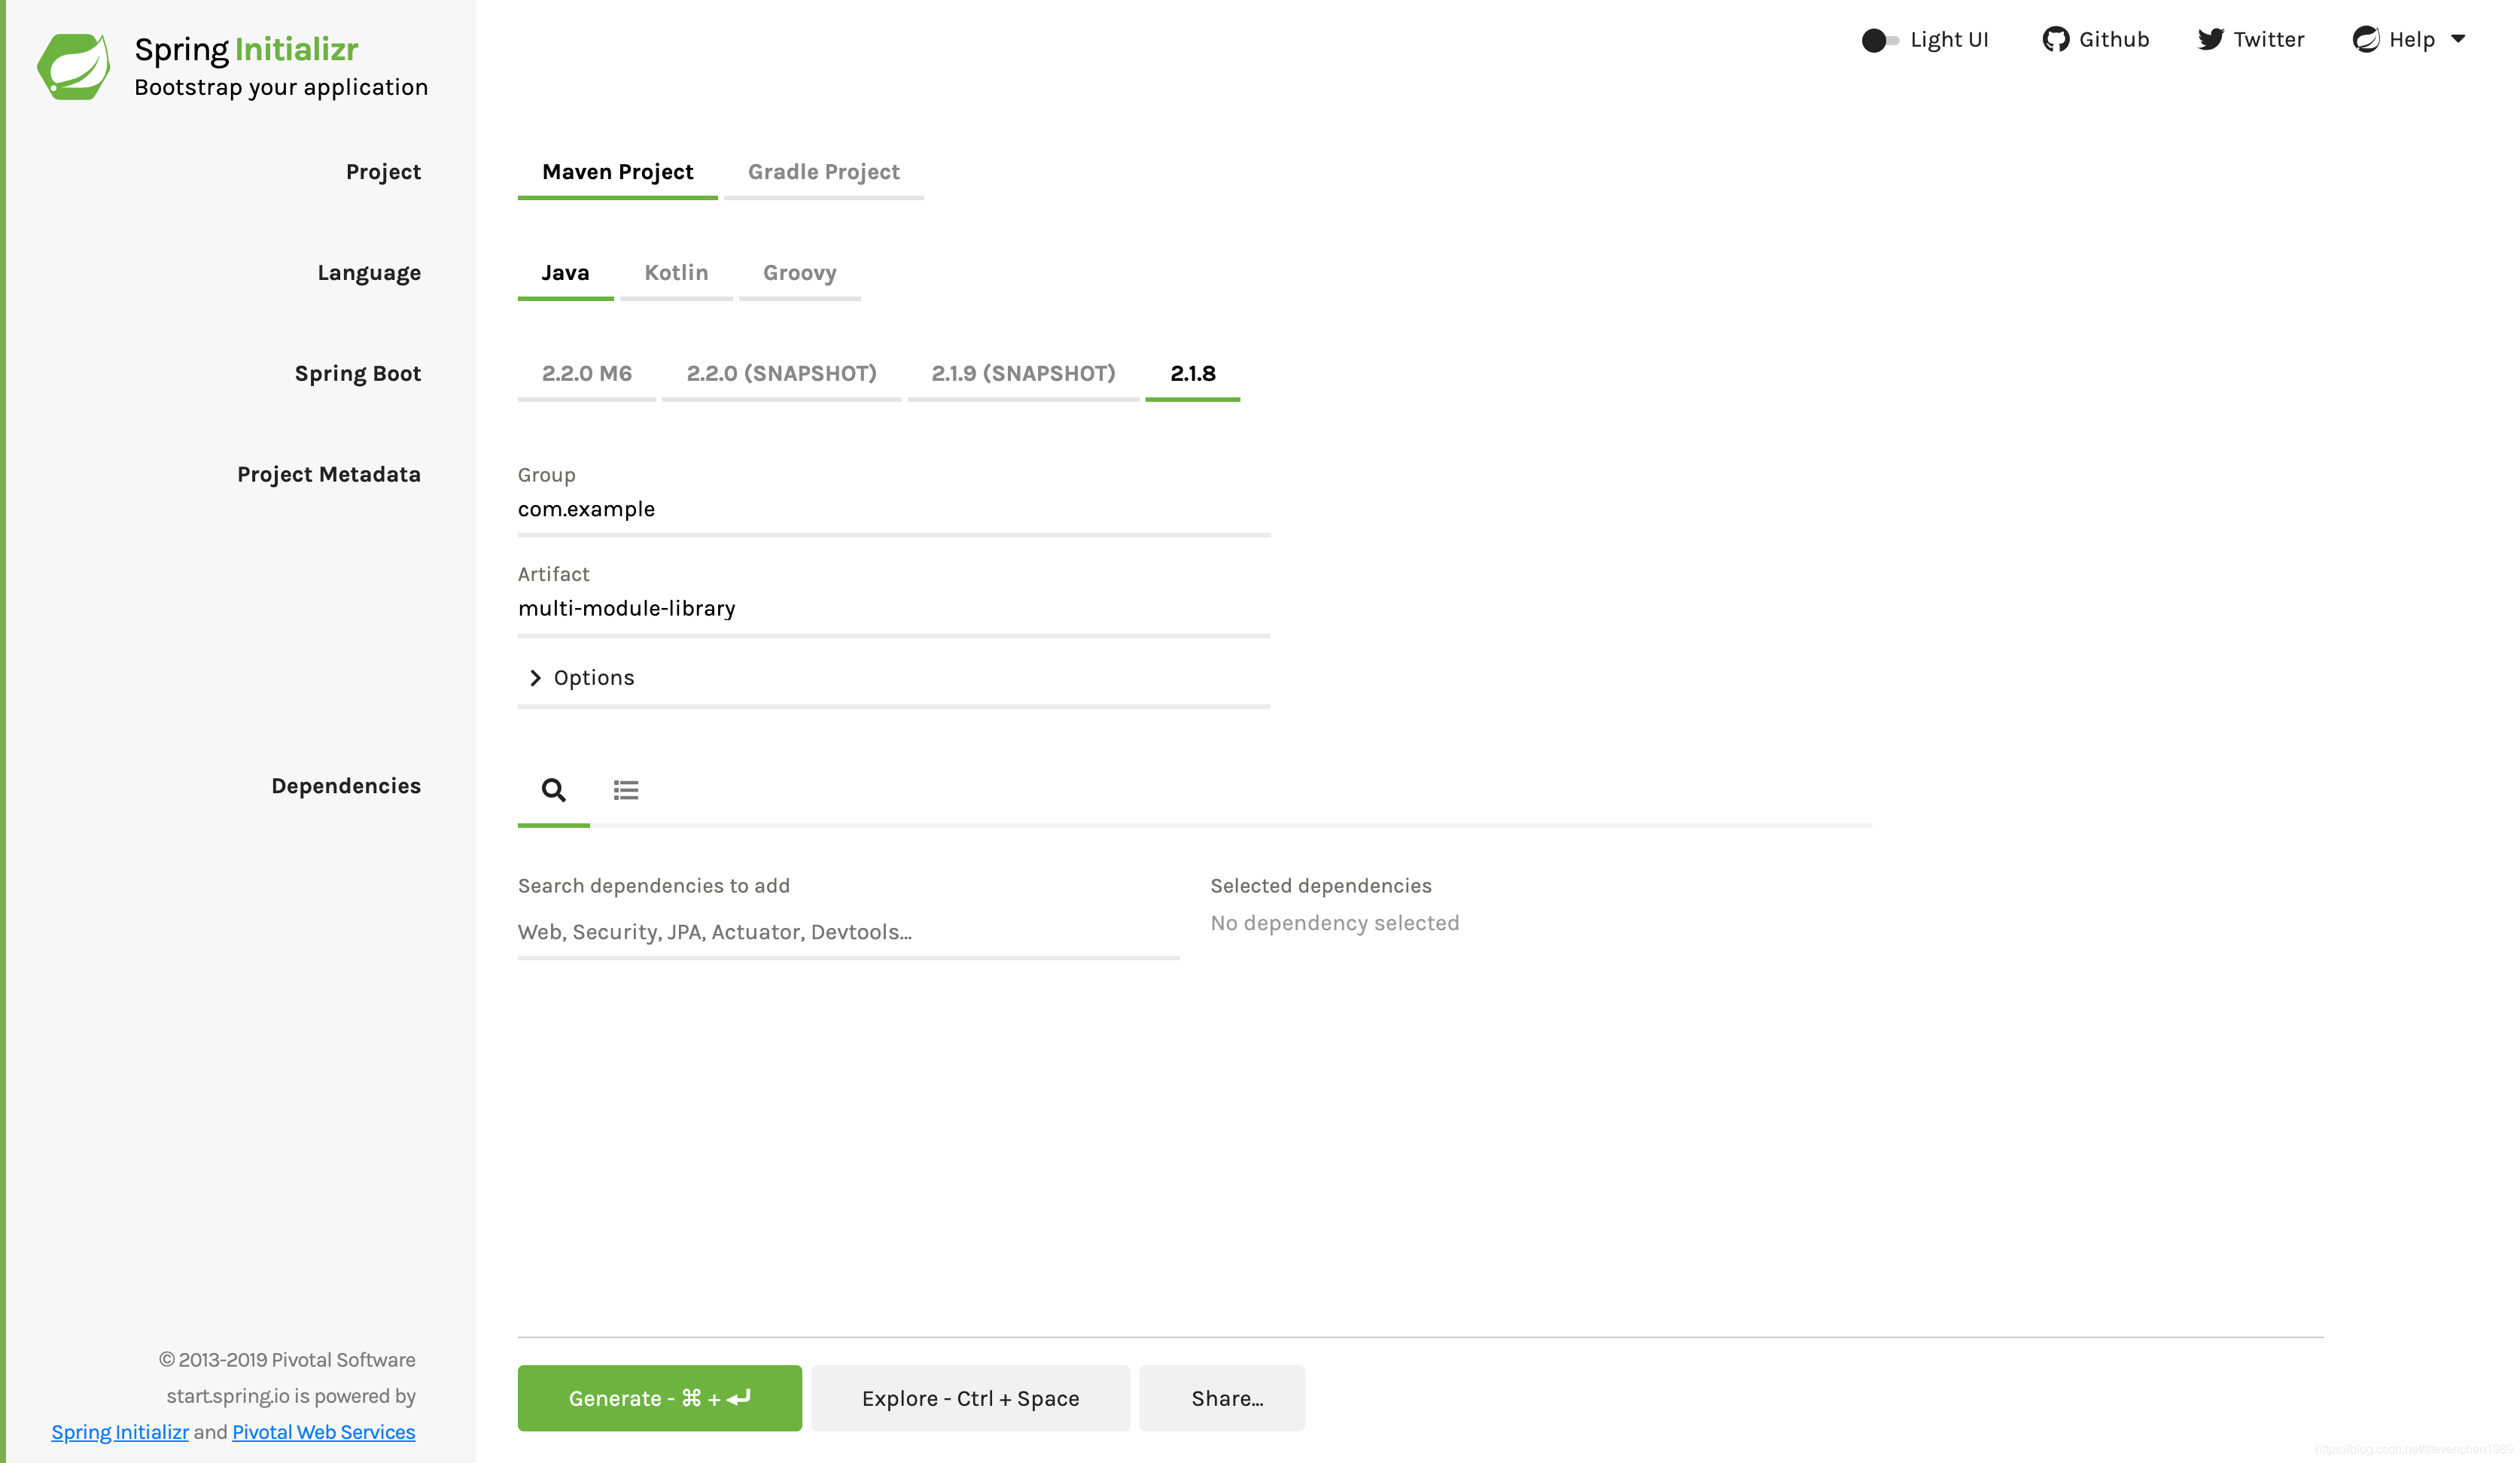
Task: Click Generate project button
Action: click(660, 1397)
